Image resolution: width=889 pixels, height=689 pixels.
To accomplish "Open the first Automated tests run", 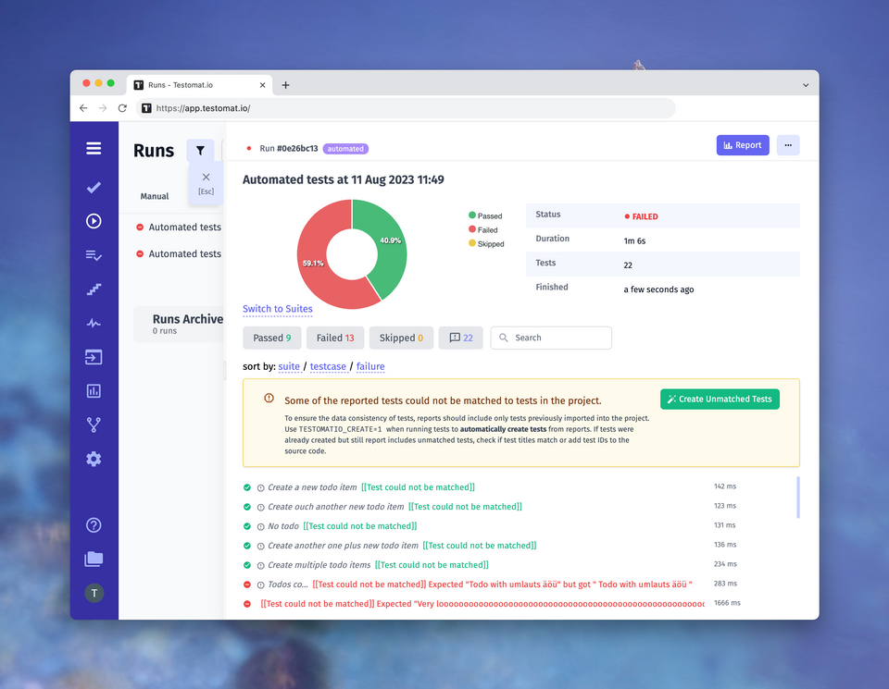I will pos(179,227).
